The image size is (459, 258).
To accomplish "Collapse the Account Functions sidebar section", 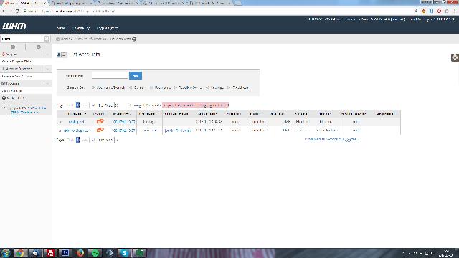I will (x=47, y=69).
